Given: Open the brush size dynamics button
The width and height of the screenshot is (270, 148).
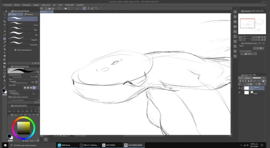Looking at the screenshot, I should point(36,77).
